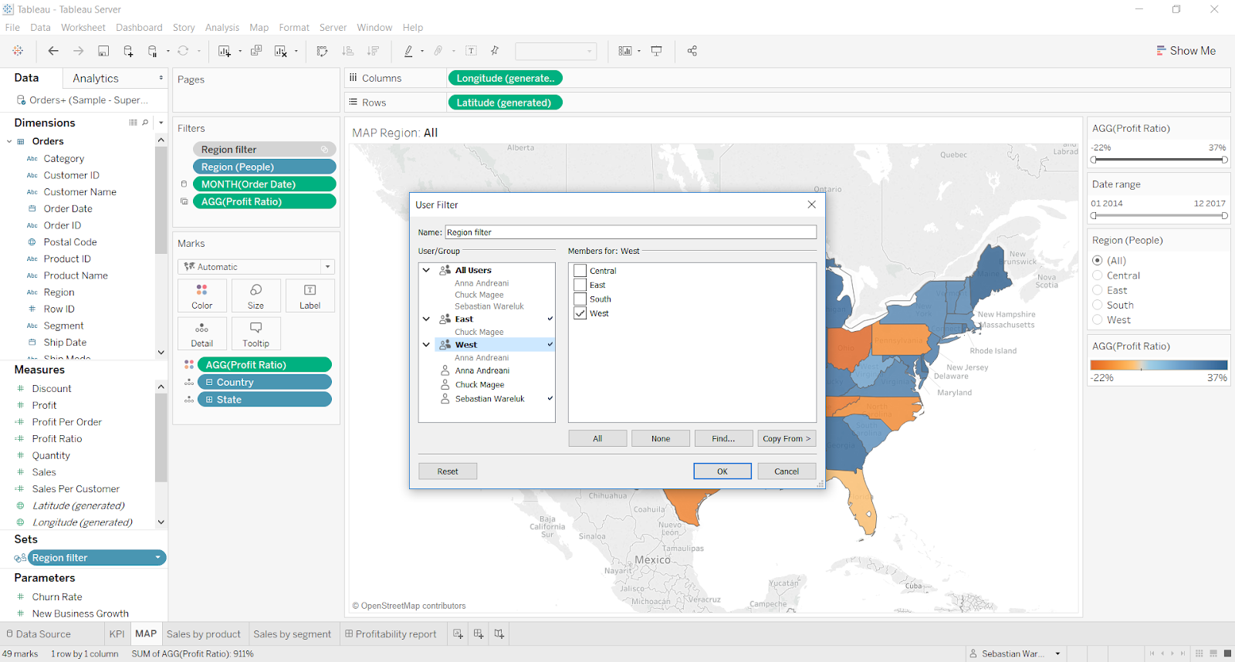Open the Tooltip marks card
The image size is (1235, 662).
255,333
